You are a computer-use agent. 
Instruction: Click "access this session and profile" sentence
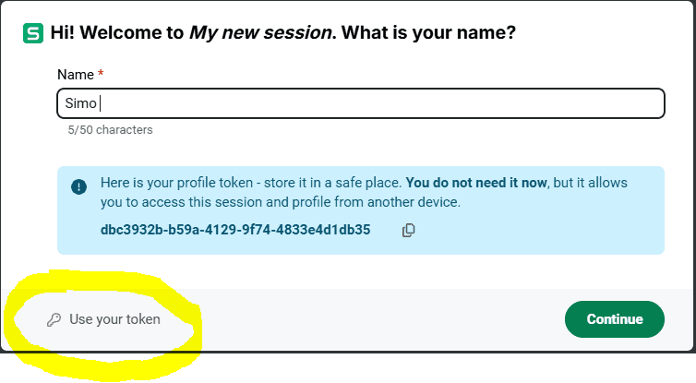coord(228,202)
